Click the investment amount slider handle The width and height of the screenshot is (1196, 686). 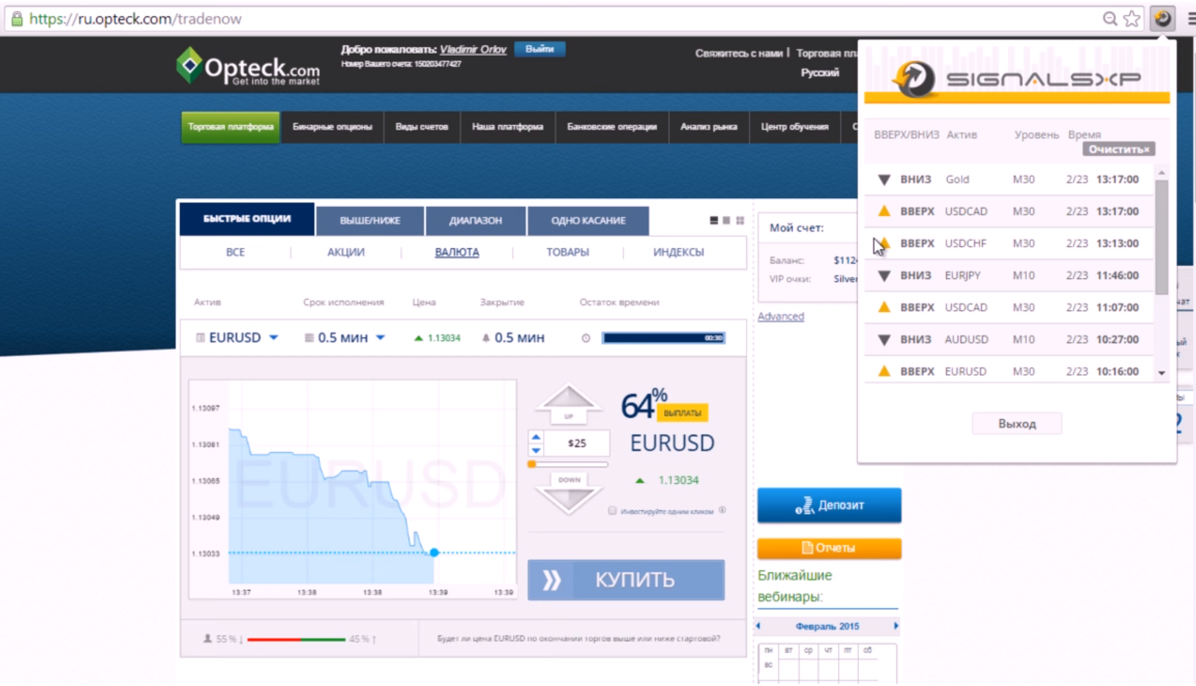click(x=532, y=464)
